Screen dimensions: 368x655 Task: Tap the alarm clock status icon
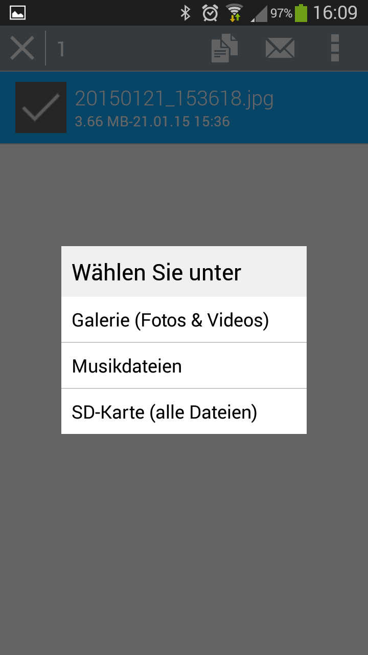click(x=210, y=13)
